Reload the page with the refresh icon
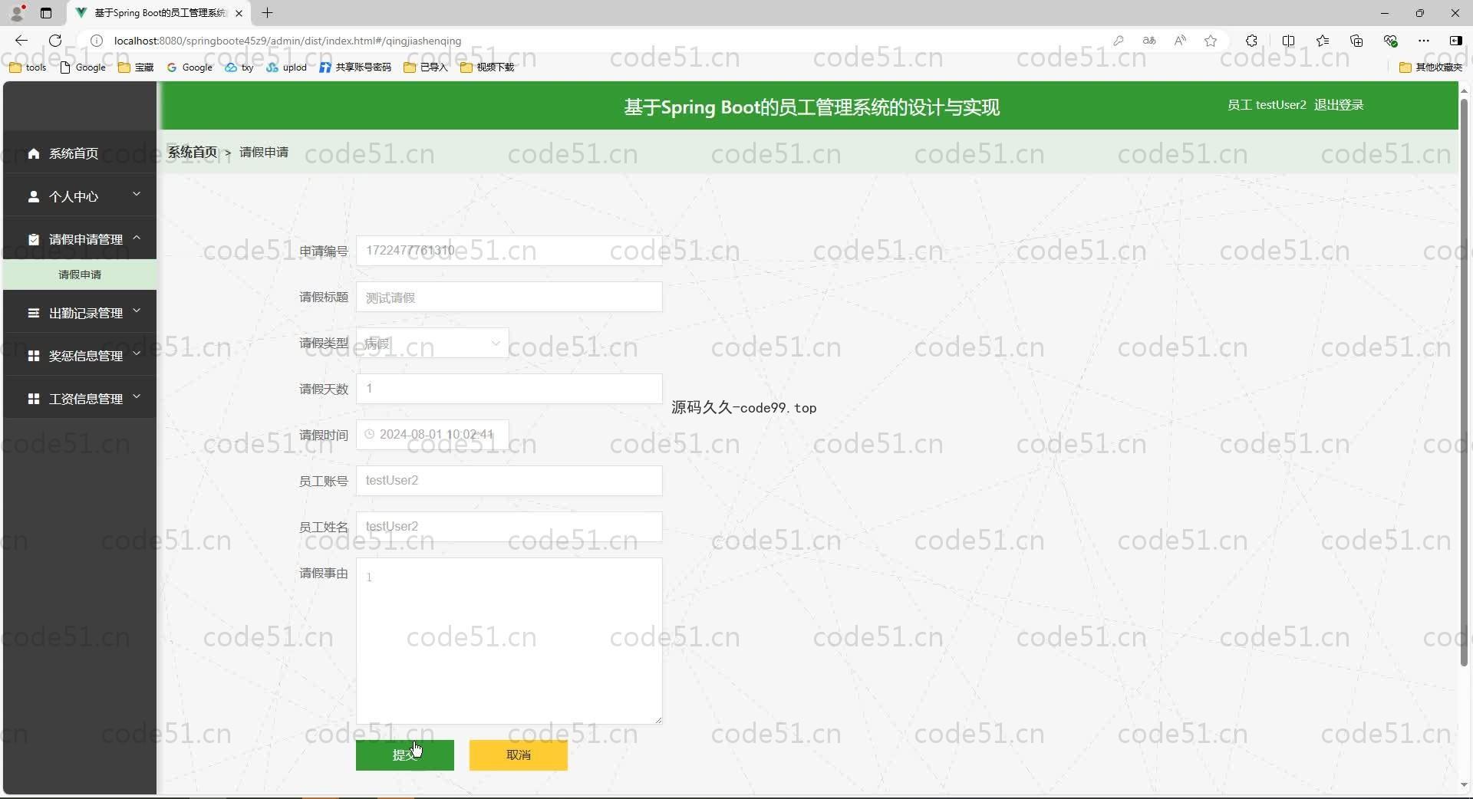The width and height of the screenshot is (1473, 799). click(54, 41)
